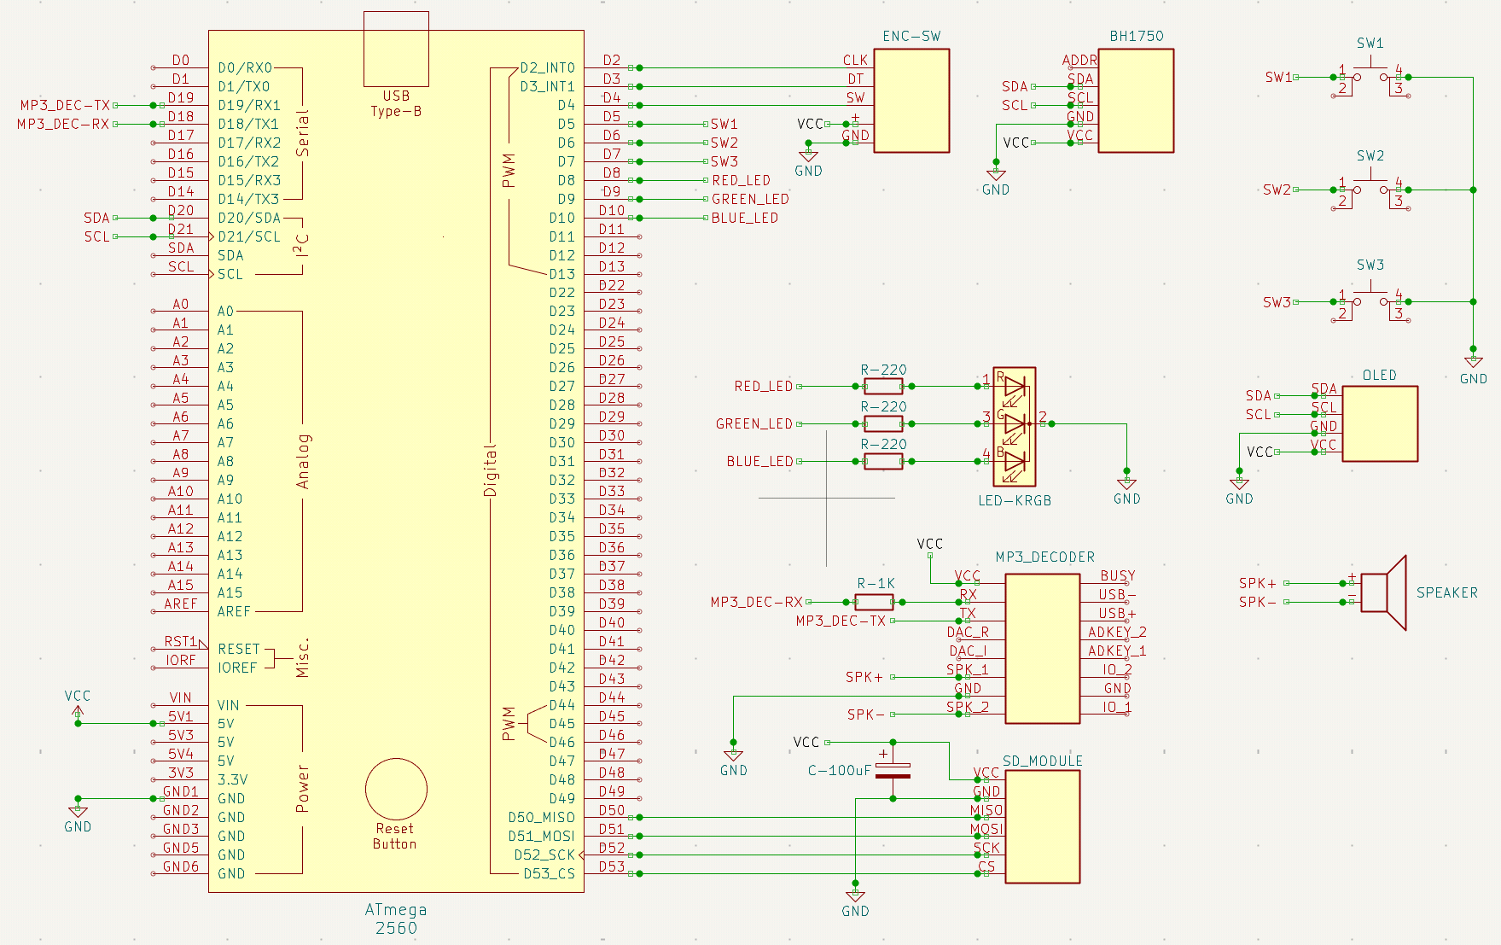Click the Reset Button circle on ATmega
The height and width of the screenshot is (945, 1501).
point(396,790)
